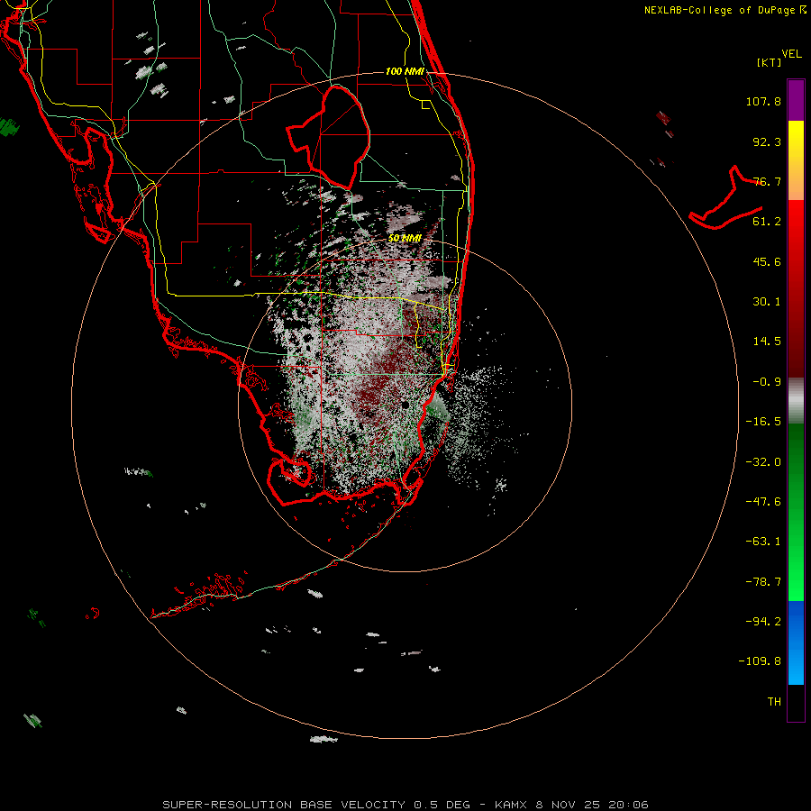811x811 pixels.
Task: Click the 76.7 scale value
Action: point(767,181)
